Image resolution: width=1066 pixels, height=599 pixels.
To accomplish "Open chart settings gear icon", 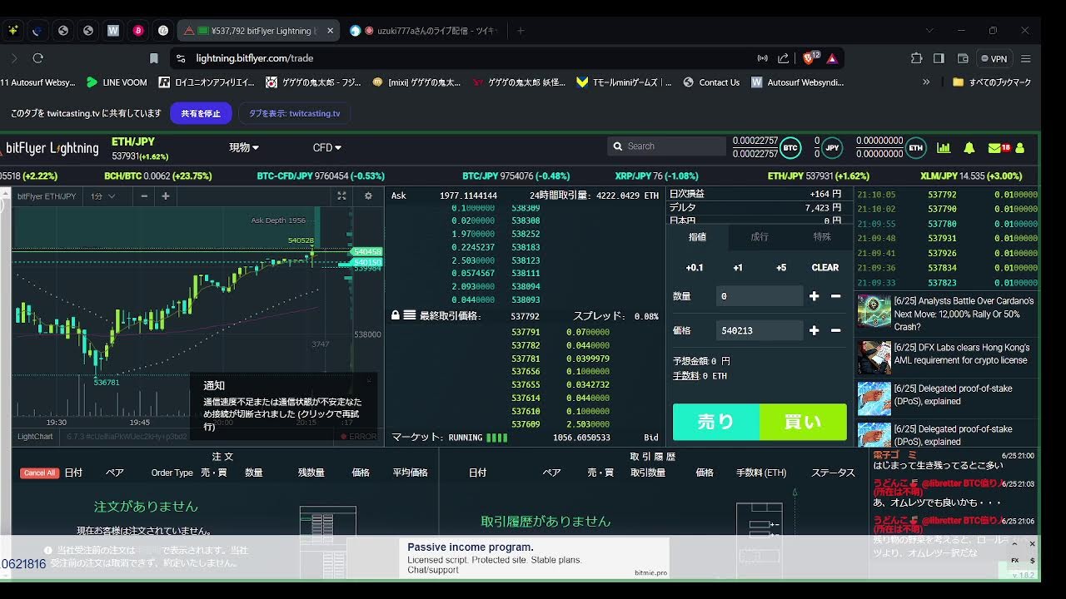I will (368, 196).
